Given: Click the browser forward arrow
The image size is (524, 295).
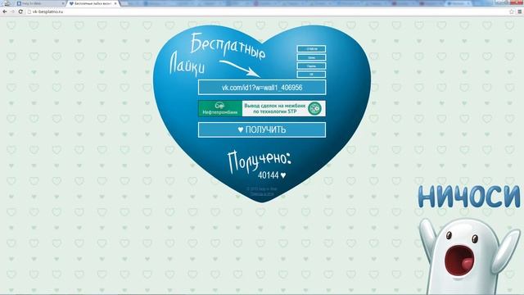Looking at the screenshot, I should [x=12, y=11].
